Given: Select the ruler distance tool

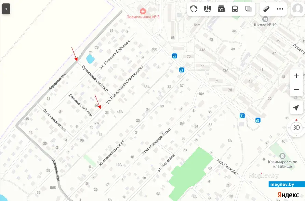Looking at the screenshot, I should pos(266,9).
